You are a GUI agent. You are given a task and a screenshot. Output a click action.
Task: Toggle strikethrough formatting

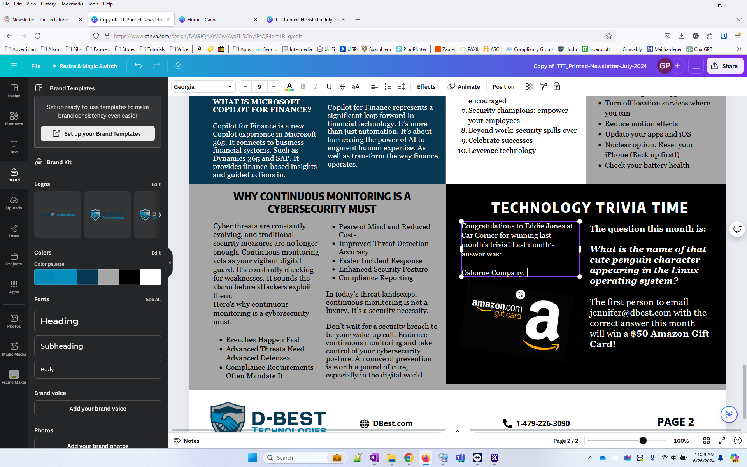tap(342, 87)
